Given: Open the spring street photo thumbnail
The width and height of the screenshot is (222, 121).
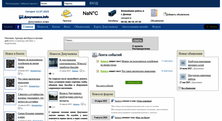Looking at the screenshot, I should pos(53,96).
